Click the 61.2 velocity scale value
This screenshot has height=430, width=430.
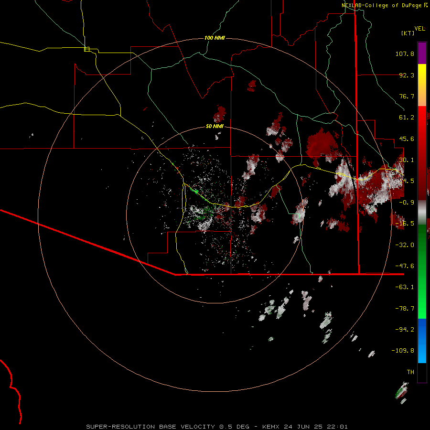click(x=407, y=118)
